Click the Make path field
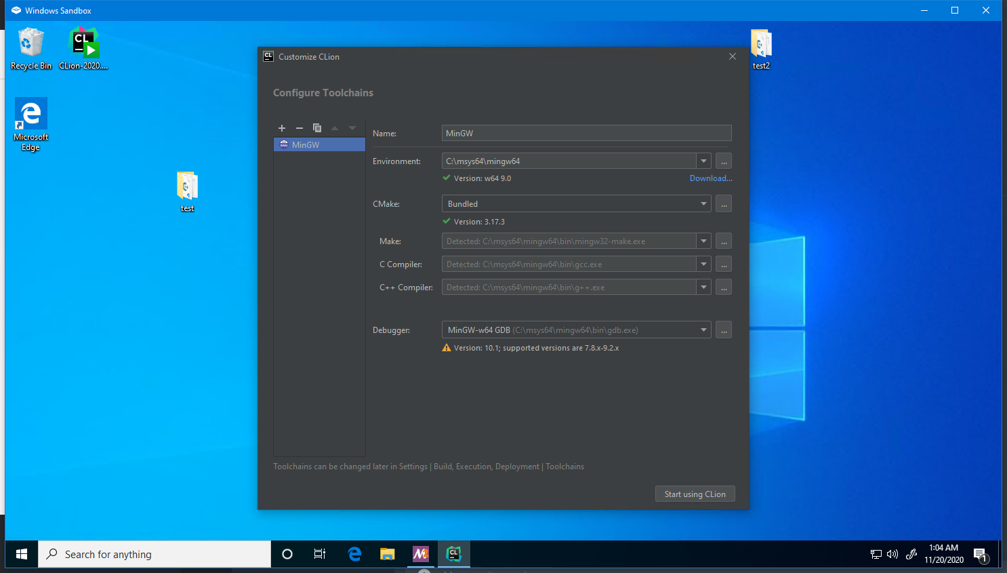This screenshot has height=573, width=1007. 569,241
